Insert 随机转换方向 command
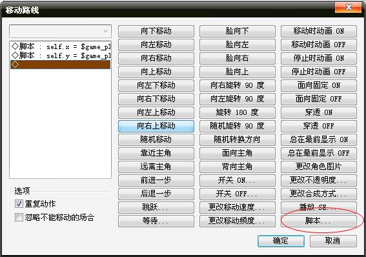The height and width of the screenshot is (257, 366). click(238, 139)
